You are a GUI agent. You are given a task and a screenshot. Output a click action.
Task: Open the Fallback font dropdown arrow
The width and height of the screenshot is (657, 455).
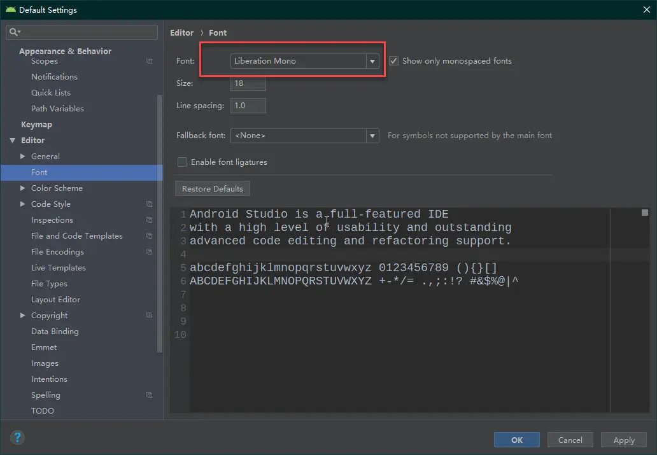[372, 136]
